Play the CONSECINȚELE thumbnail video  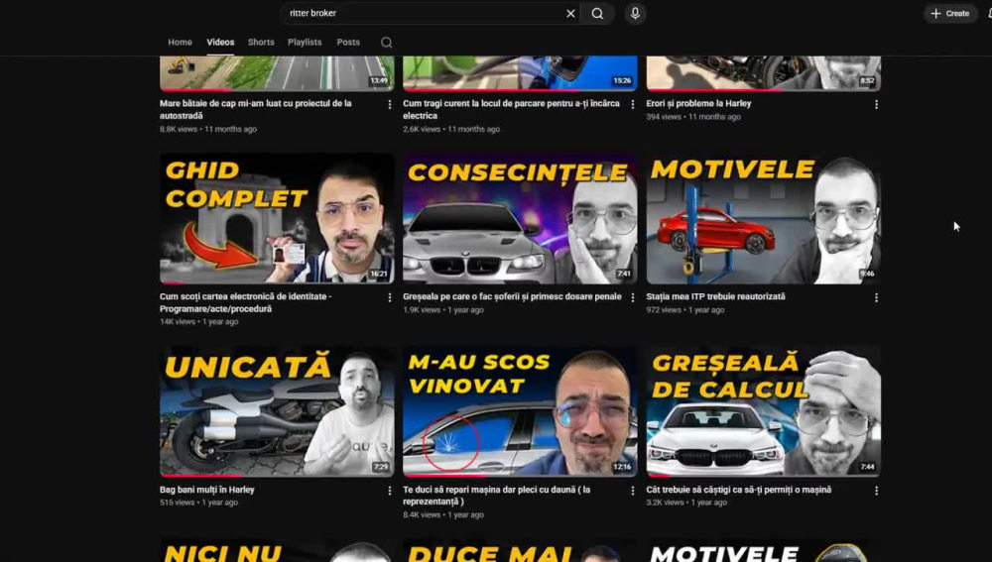click(520, 218)
